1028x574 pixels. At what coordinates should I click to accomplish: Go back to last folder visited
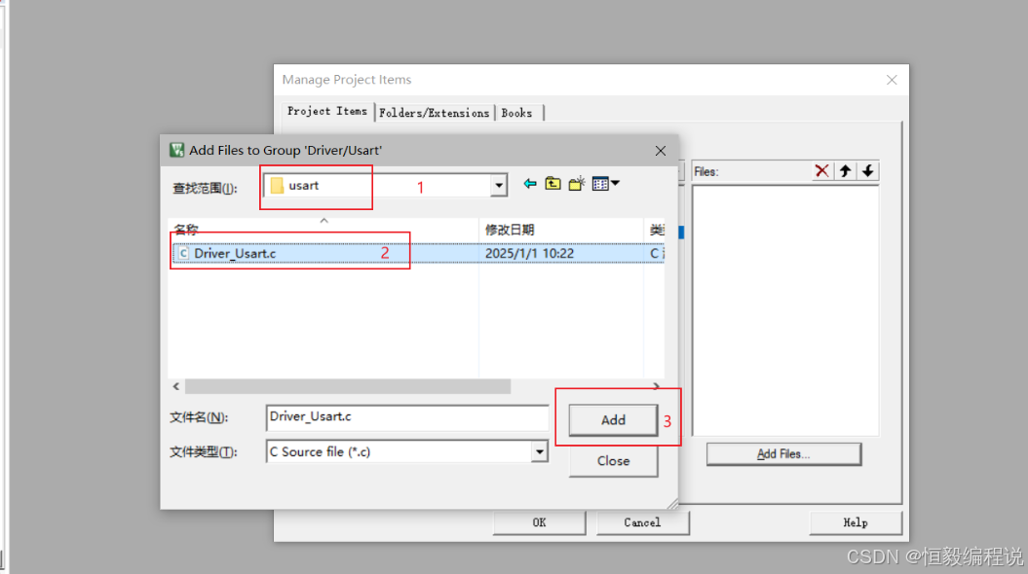530,184
